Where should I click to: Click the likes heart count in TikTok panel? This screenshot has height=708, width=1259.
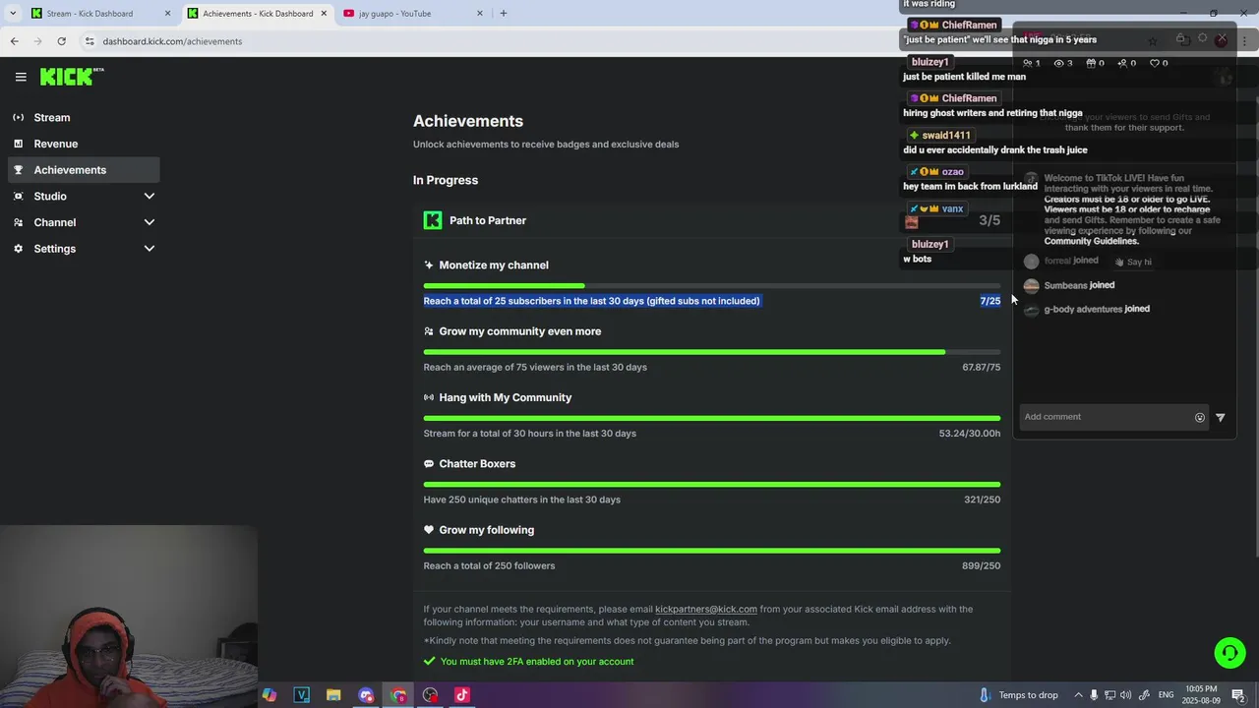pyautogui.click(x=1159, y=63)
